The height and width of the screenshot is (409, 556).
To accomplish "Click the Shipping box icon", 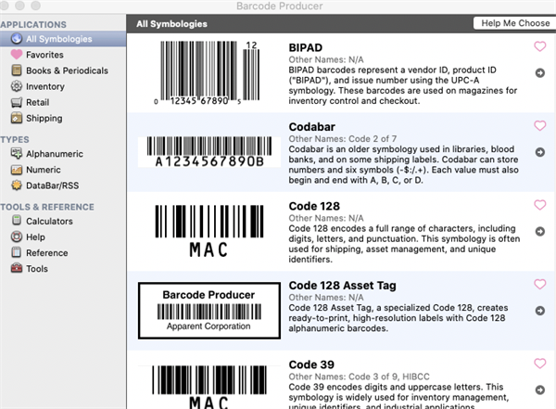I will (x=17, y=118).
